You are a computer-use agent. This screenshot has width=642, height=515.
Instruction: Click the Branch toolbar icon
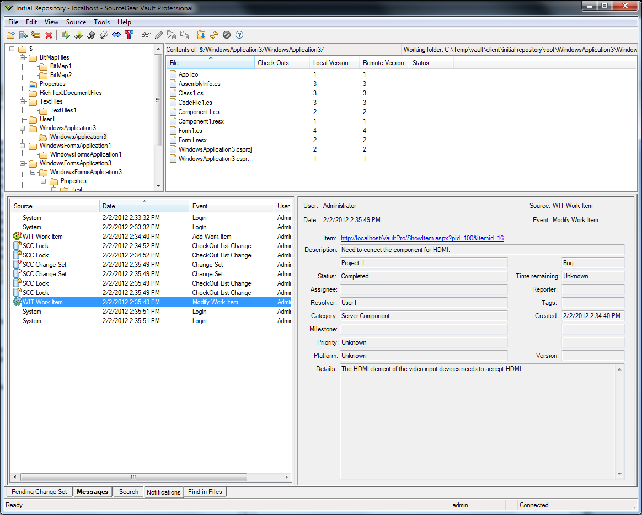(x=129, y=35)
